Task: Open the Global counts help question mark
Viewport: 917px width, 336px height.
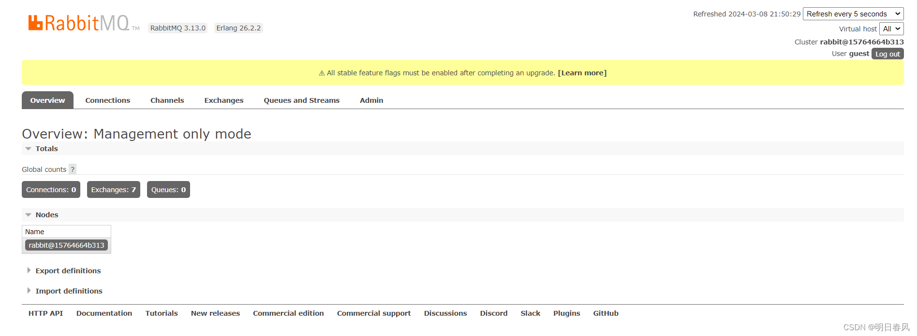Action: click(73, 169)
